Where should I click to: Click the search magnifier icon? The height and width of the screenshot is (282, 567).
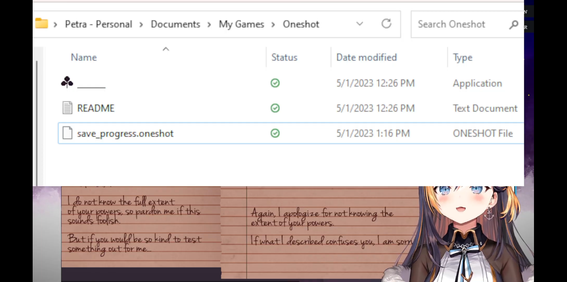[x=514, y=24]
